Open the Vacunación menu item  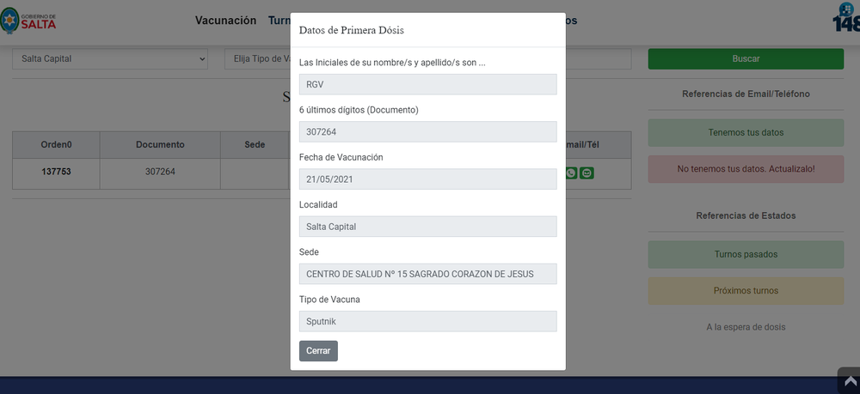pos(225,21)
